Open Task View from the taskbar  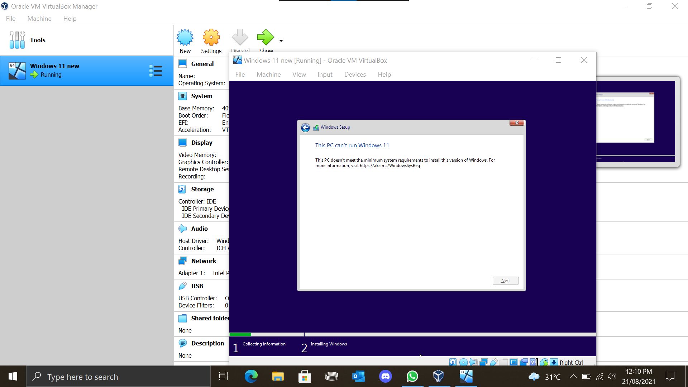click(224, 376)
